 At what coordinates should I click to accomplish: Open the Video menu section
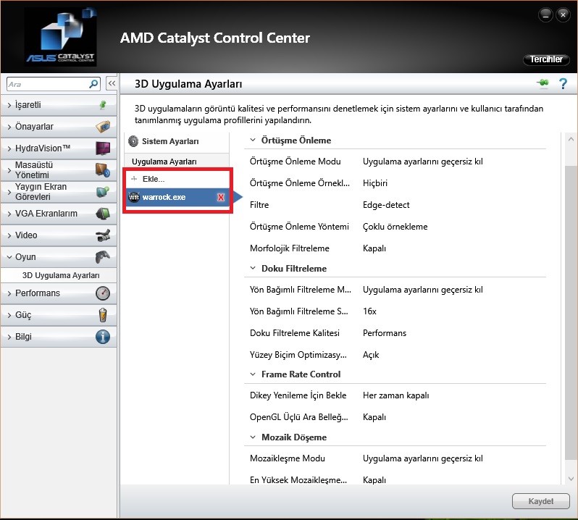pos(59,235)
